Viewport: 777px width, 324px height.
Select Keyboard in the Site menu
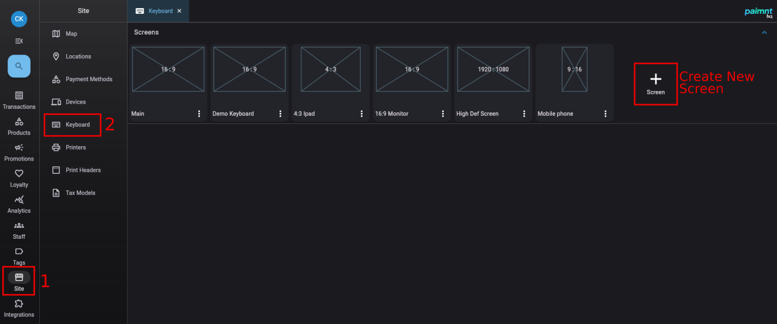pos(83,125)
